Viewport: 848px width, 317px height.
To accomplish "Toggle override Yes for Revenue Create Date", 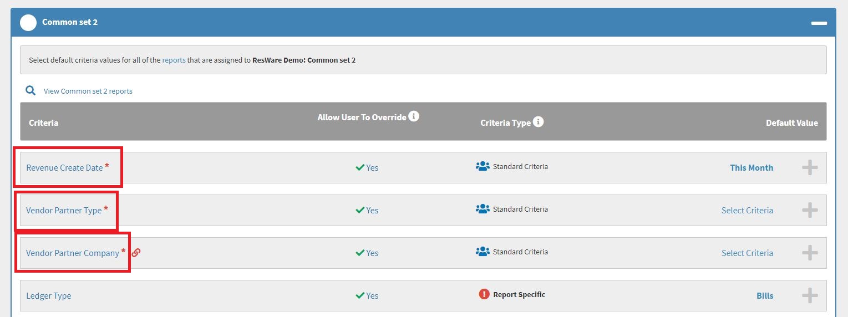I will [367, 168].
